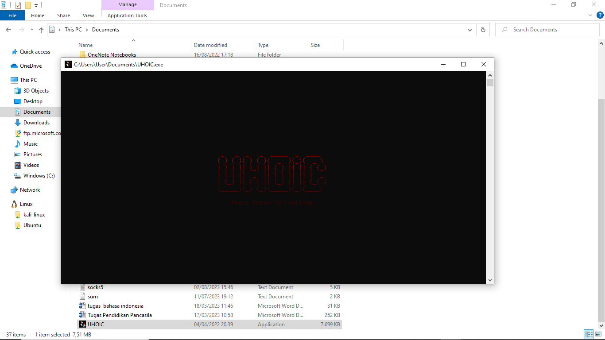The height and width of the screenshot is (340, 605).
Task: Click the Back navigation arrow
Action: (8, 29)
